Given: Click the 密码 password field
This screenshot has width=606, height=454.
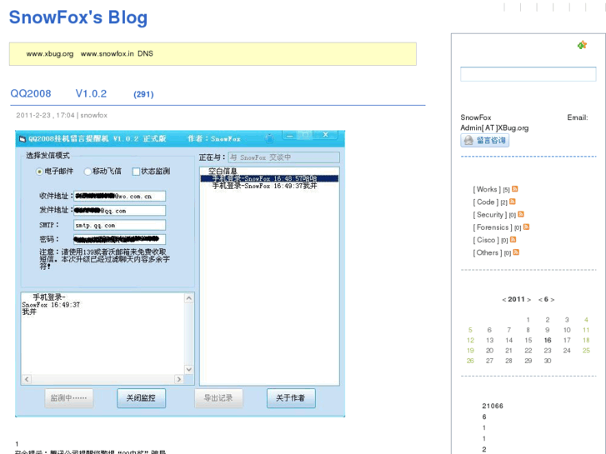Looking at the screenshot, I should (x=119, y=239).
